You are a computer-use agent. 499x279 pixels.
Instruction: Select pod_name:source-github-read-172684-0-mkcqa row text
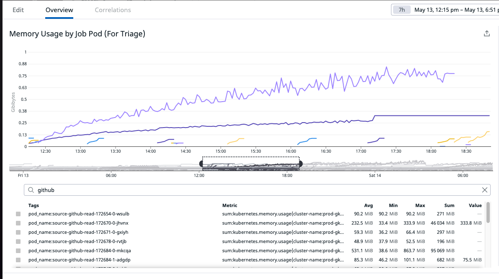coord(80,251)
